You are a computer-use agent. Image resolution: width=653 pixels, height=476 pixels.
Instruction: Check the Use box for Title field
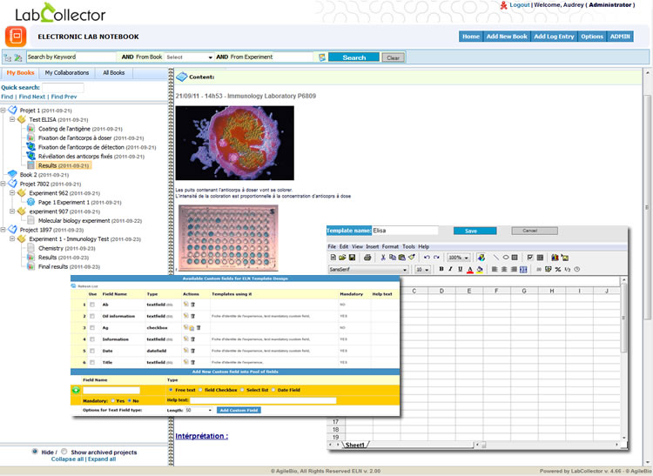tap(92, 362)
